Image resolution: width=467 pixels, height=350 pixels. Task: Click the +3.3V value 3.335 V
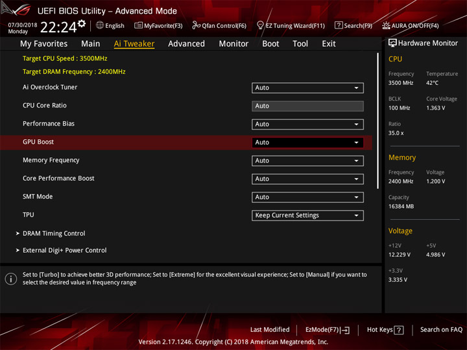[x=398, y=280]
